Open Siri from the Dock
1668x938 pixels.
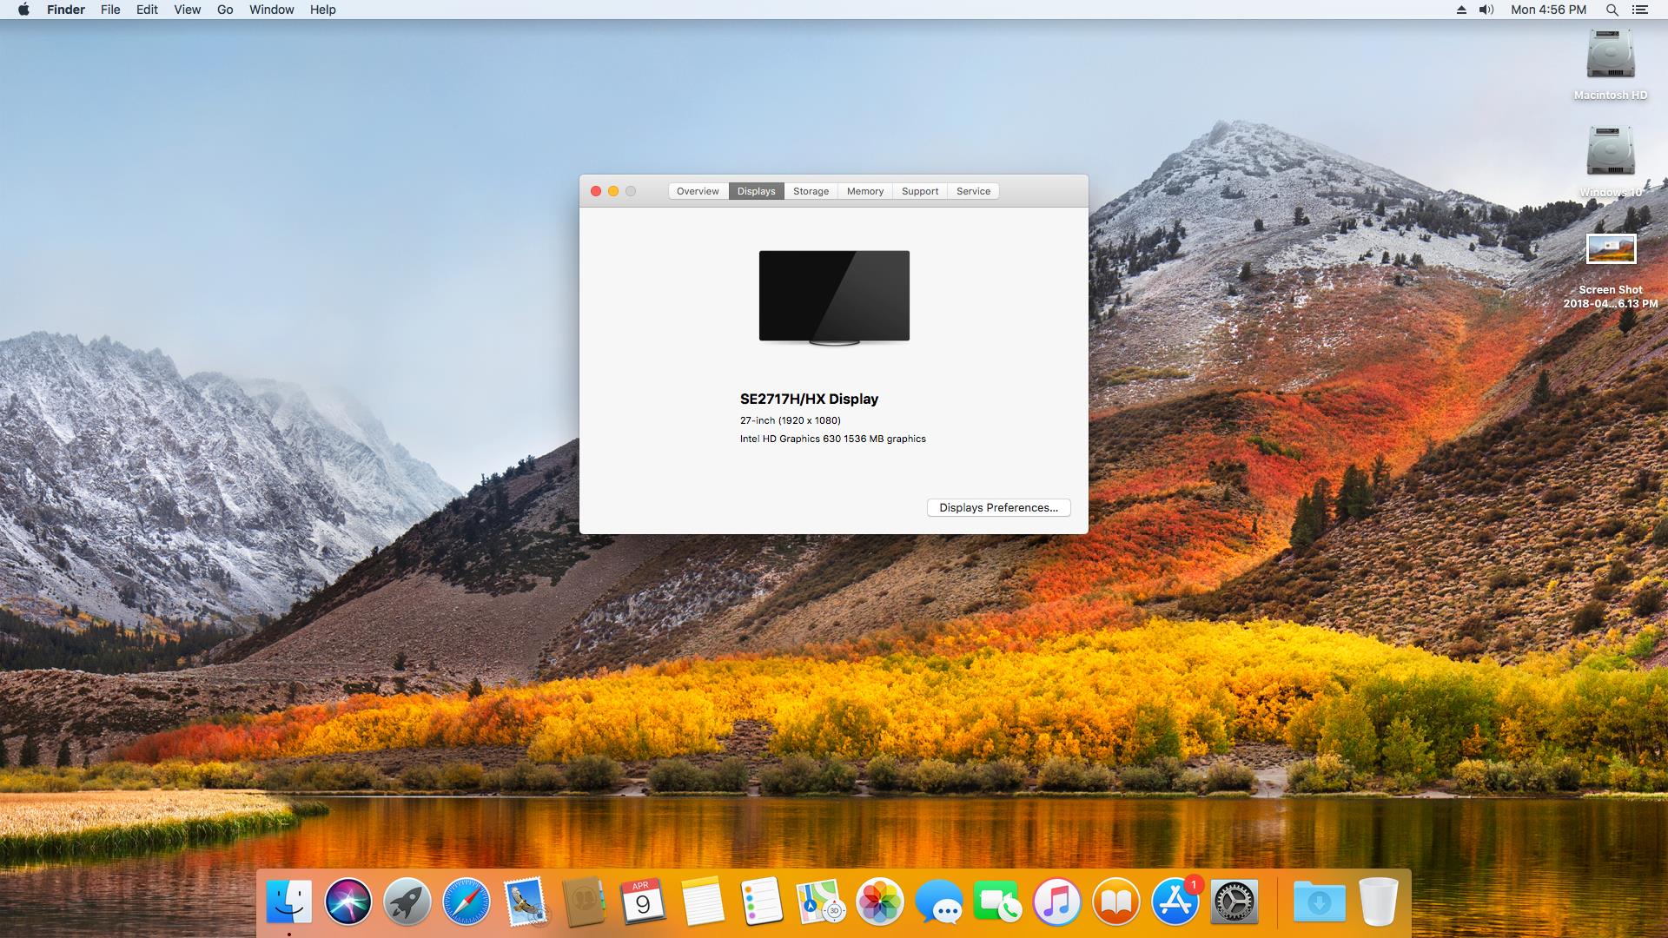(347, 902)
